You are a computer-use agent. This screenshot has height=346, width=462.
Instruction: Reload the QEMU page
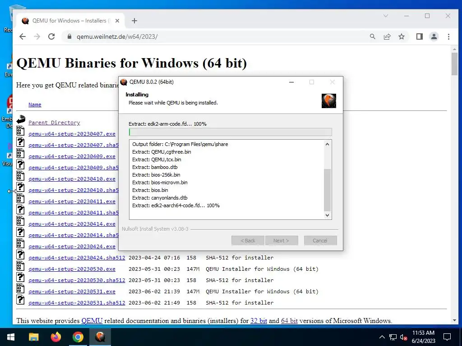point(51,36)
